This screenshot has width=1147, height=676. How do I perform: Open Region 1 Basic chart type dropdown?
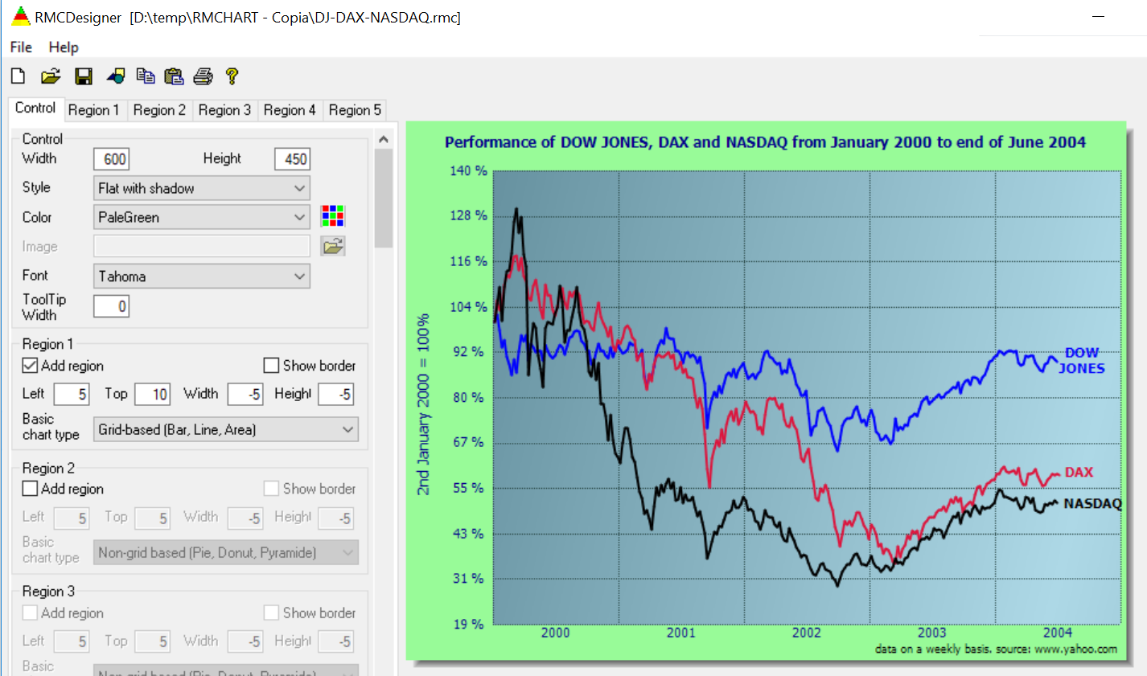pos(226,430)
